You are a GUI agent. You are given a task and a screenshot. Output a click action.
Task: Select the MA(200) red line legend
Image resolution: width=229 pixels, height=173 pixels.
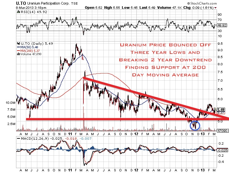tap(28, 51)
